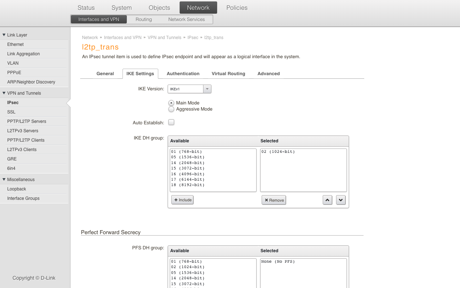Collapse the Miscellaneous sidebar section
460x288 pixels.
[x=4, y=180]
